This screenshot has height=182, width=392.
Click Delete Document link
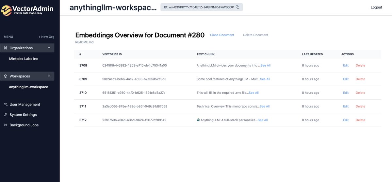(x=255, y=35)
